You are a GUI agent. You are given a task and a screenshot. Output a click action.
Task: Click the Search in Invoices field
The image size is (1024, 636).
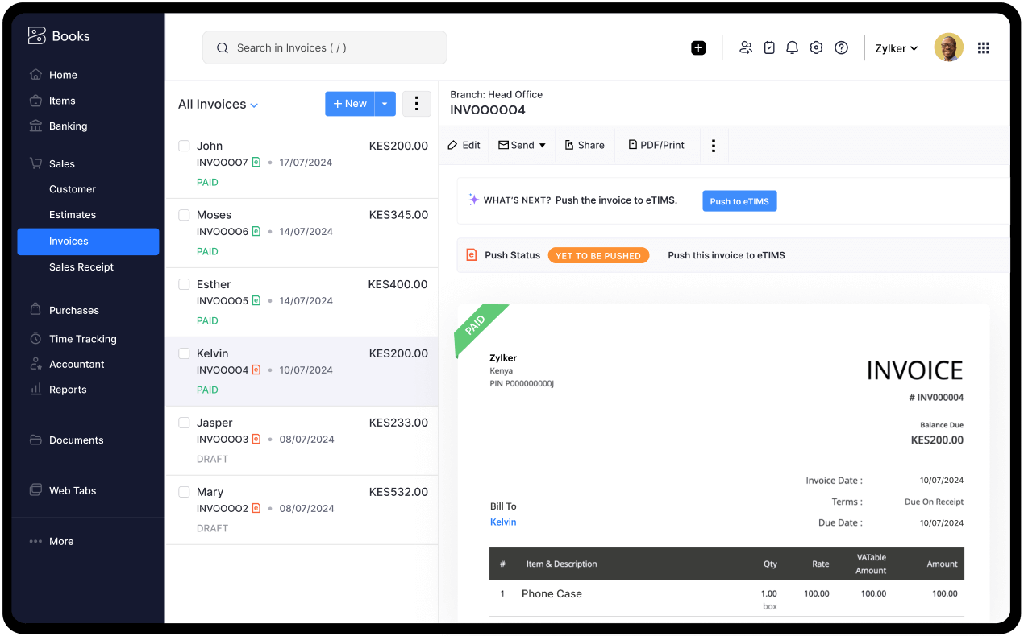324,47
